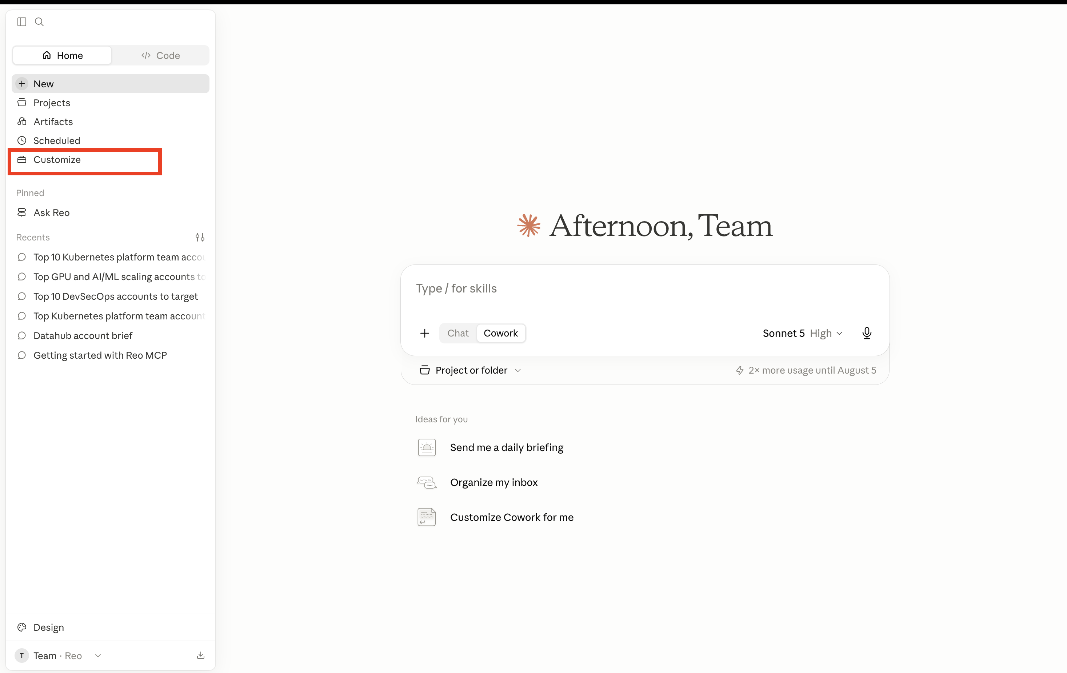Screen dimensions: 1067x673
Task: Open Top 10 Kubernetes platform team chat
Action: pos(110,257)
